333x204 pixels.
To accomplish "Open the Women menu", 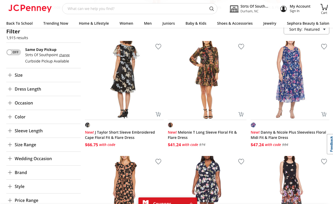I will click(126, 23).
